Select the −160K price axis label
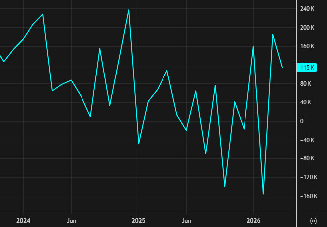The image size is (327, 227). pos(309,196)
